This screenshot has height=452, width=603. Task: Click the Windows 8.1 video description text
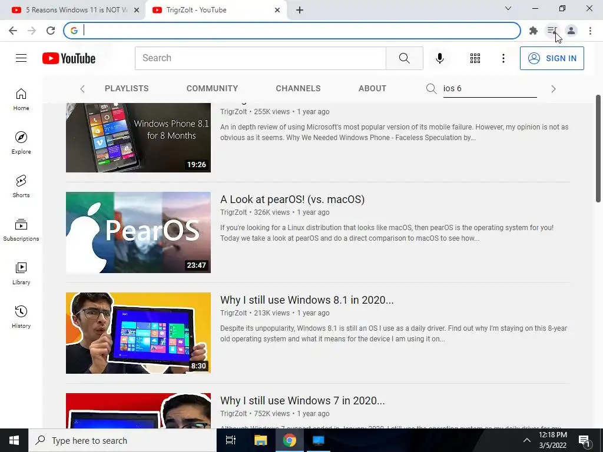(x=393, y=334)
